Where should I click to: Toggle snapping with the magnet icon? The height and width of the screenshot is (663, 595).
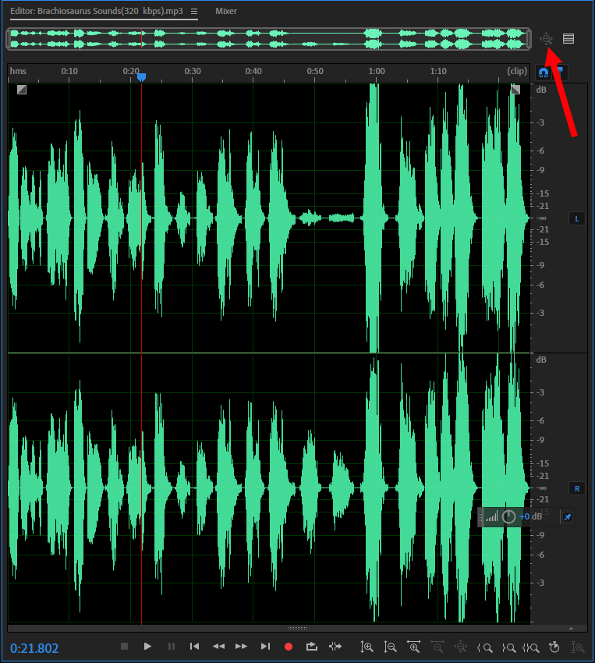[x=544, y=73]
